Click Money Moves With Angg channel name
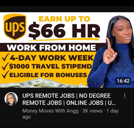The height and width of the screenshot is (128, 134). [50, 111]
